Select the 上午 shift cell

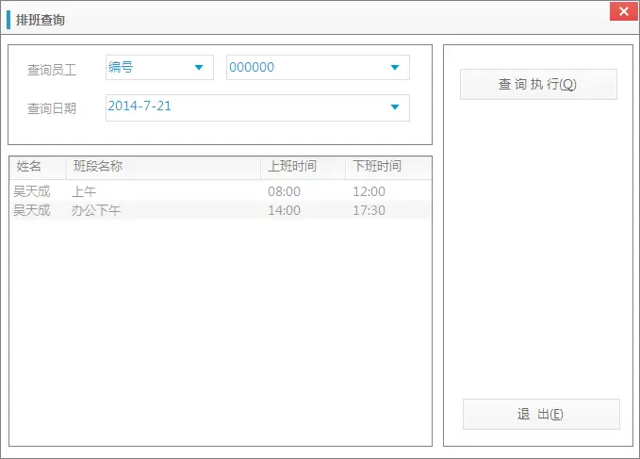tap(84, 191)
